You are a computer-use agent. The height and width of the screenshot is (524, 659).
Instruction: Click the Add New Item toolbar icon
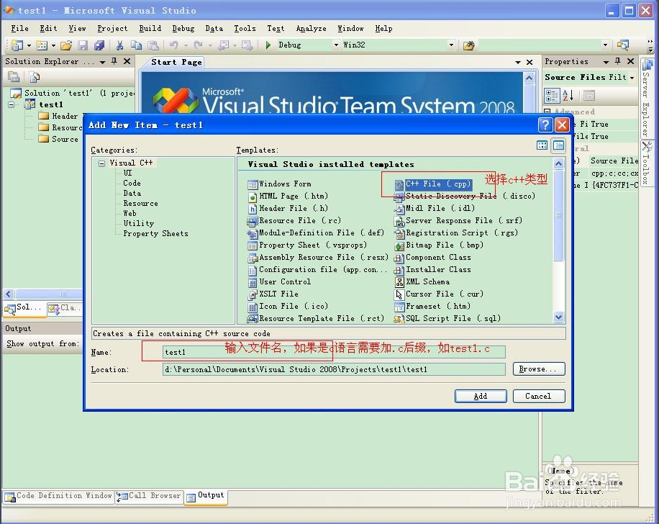pyautogui.click(x=42, y=45)
